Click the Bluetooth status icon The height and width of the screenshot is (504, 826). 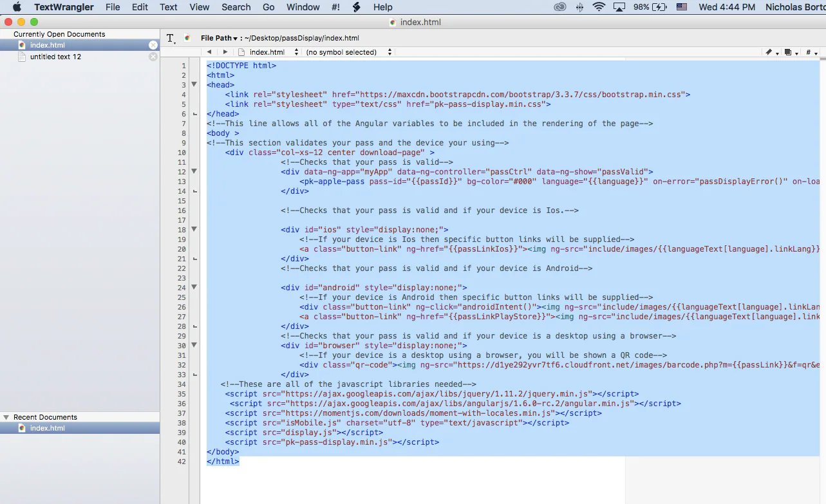[x=579, y=7]
